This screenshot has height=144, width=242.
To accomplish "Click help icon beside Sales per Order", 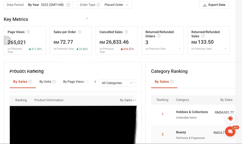I will pos(80,32).
